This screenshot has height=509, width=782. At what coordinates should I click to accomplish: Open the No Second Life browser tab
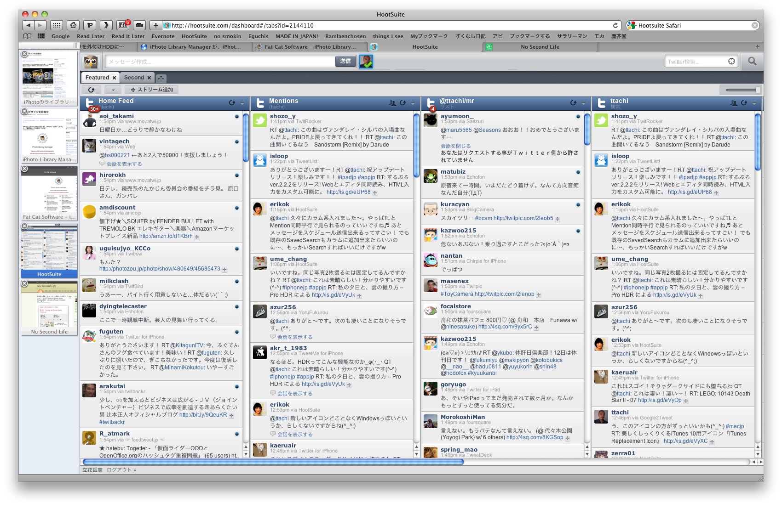pos(540,47)
